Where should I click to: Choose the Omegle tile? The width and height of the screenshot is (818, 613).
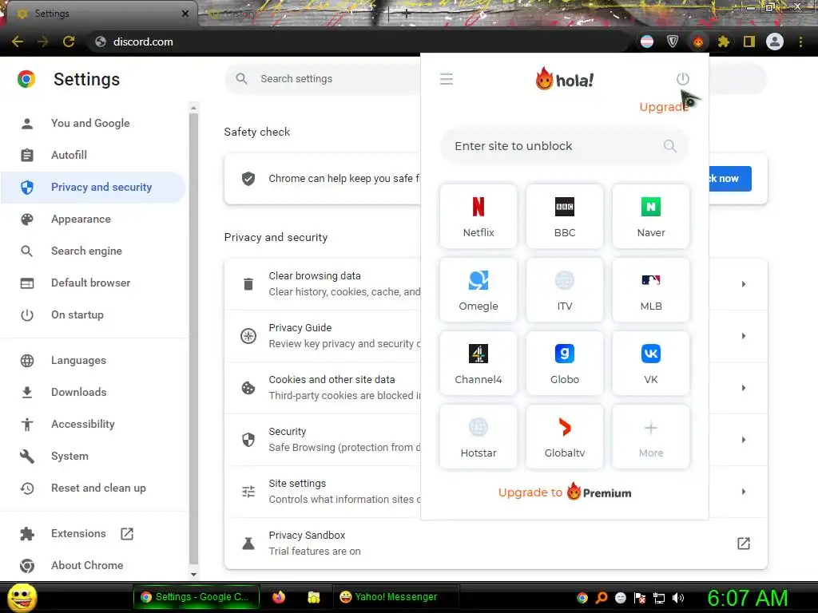click(478, 290)
